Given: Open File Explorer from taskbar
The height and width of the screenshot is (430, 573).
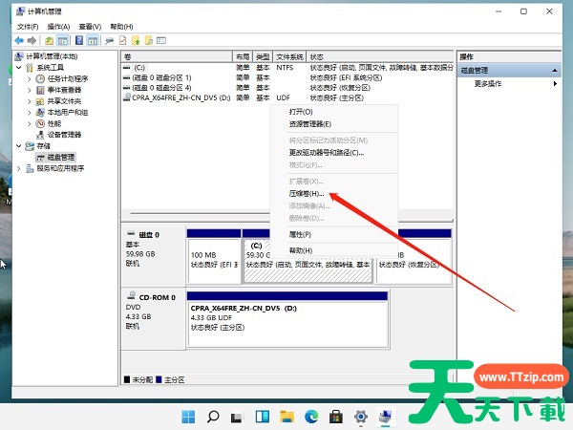Looking at the screenshot, I should pos(286,417).
